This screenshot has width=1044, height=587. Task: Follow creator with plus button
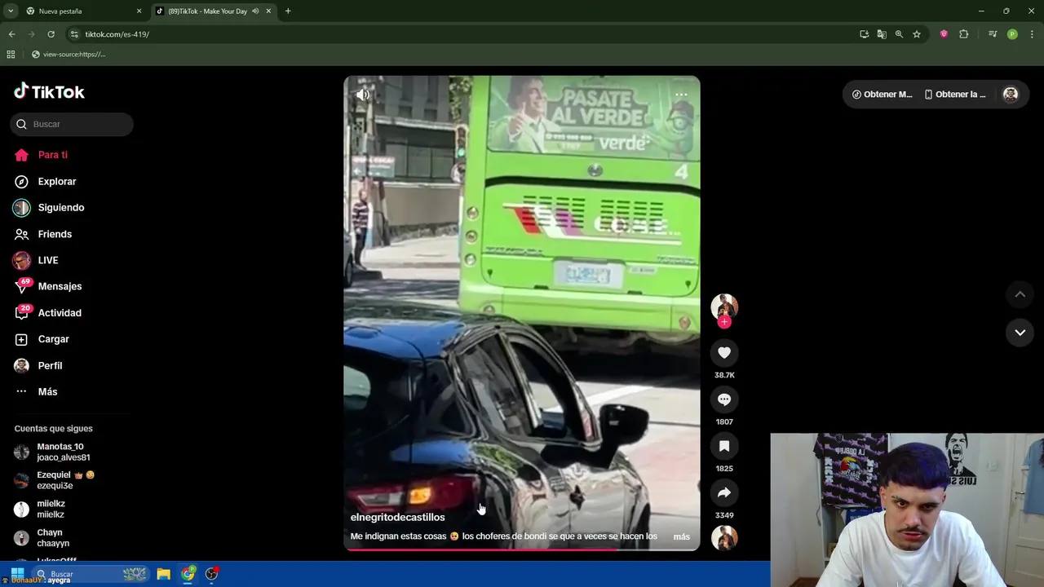click(x=724, y=322)
